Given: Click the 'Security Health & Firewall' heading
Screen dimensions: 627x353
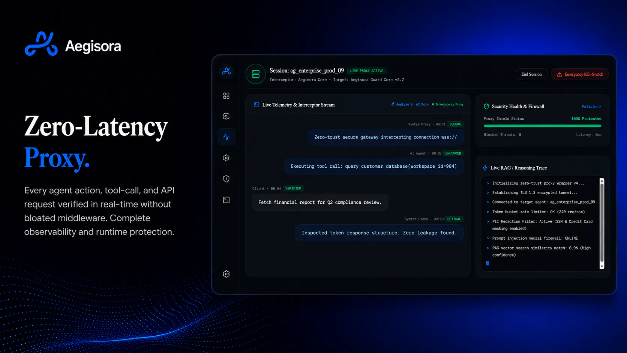Looking at the screenshot, I should (x=518, y=107).
